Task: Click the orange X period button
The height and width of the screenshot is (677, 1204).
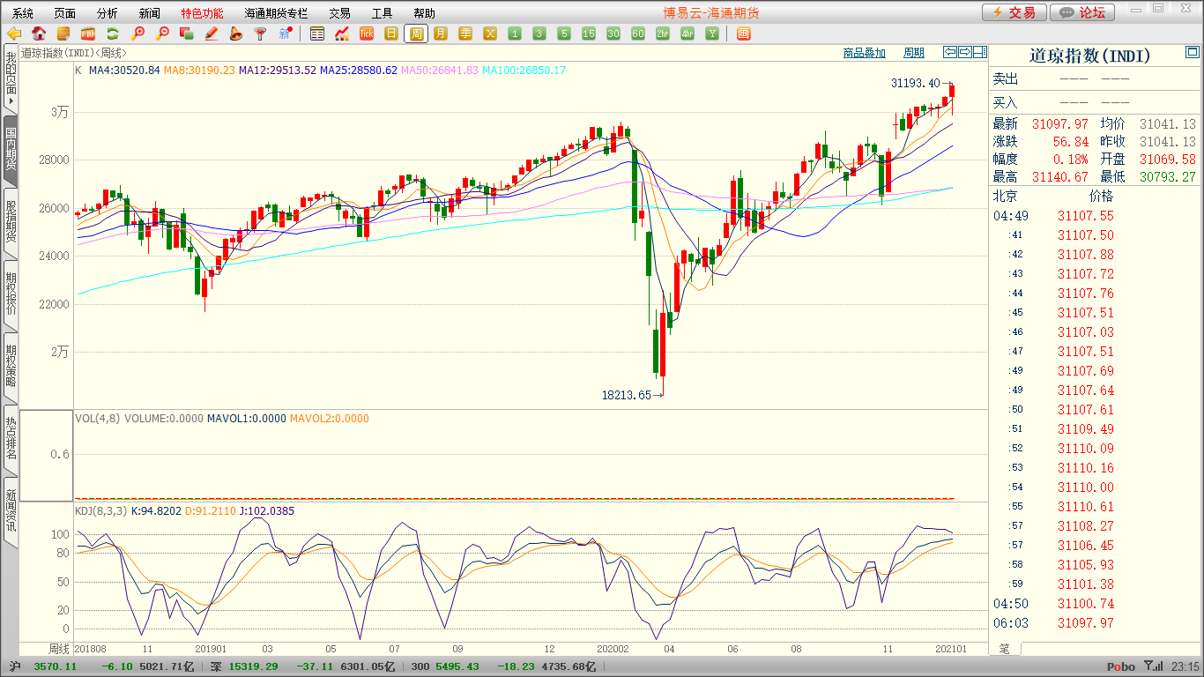Action: [490, 33]
